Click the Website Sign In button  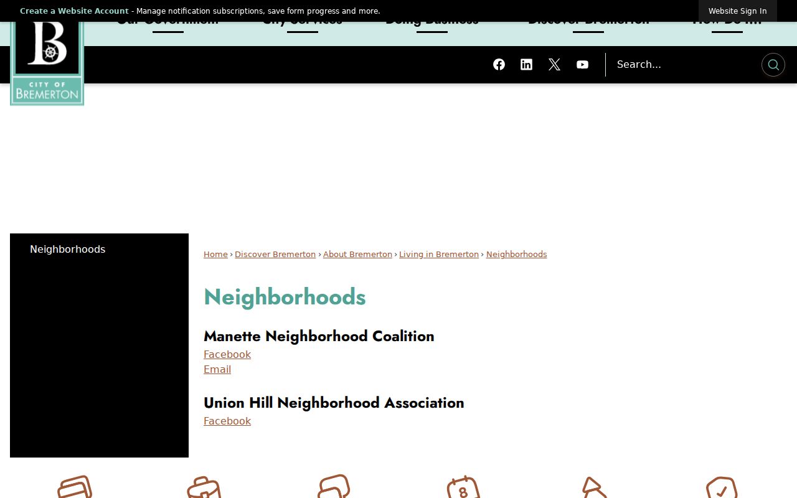737,11
